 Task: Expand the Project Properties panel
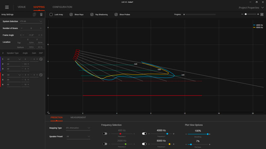pyautogui.click(x=251, y=8)
